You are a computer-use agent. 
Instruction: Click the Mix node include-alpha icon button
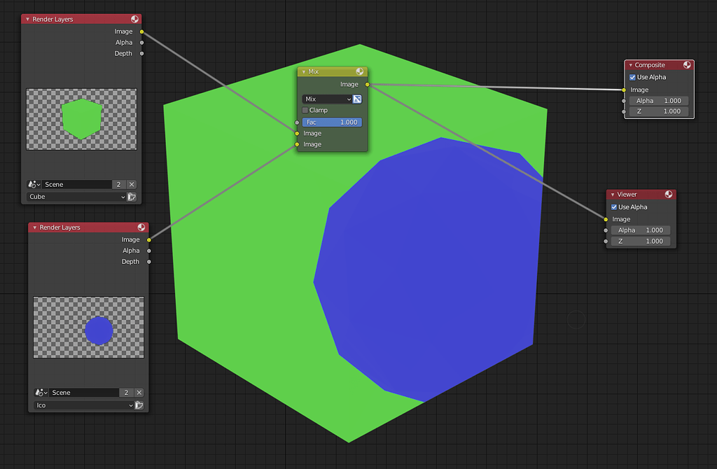pos(358,99)
